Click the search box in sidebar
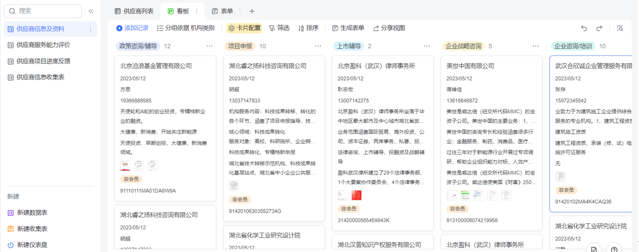 pyautogui.click(x=43, y=11)
